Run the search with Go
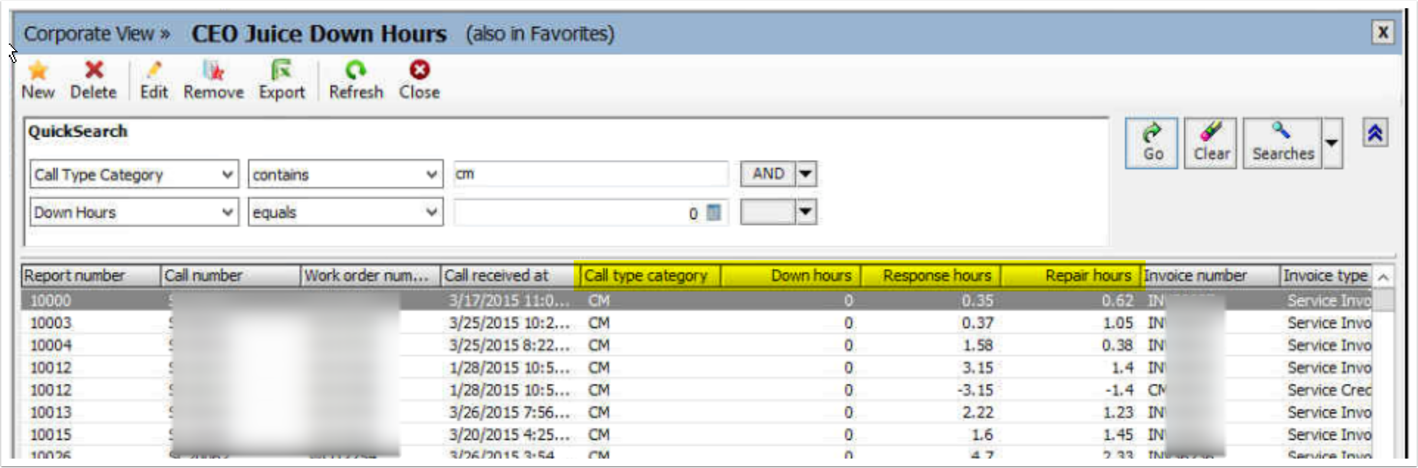Image resolution: width=1418 pixels, height=468 pixels. tap(1151, 143)
